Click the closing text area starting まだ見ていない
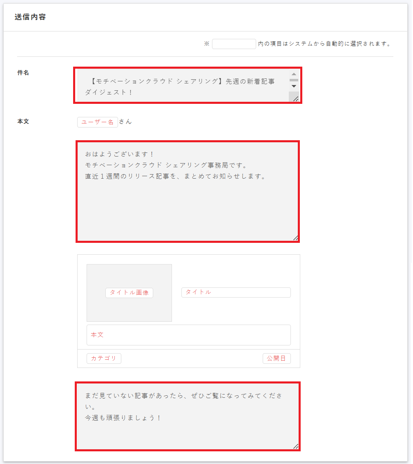Screen dimensions: 413x464 [x=188, y=416]
